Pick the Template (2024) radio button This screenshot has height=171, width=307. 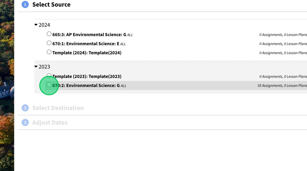49,52
